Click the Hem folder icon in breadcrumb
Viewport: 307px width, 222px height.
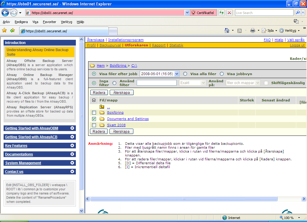[x=92, y=66]
